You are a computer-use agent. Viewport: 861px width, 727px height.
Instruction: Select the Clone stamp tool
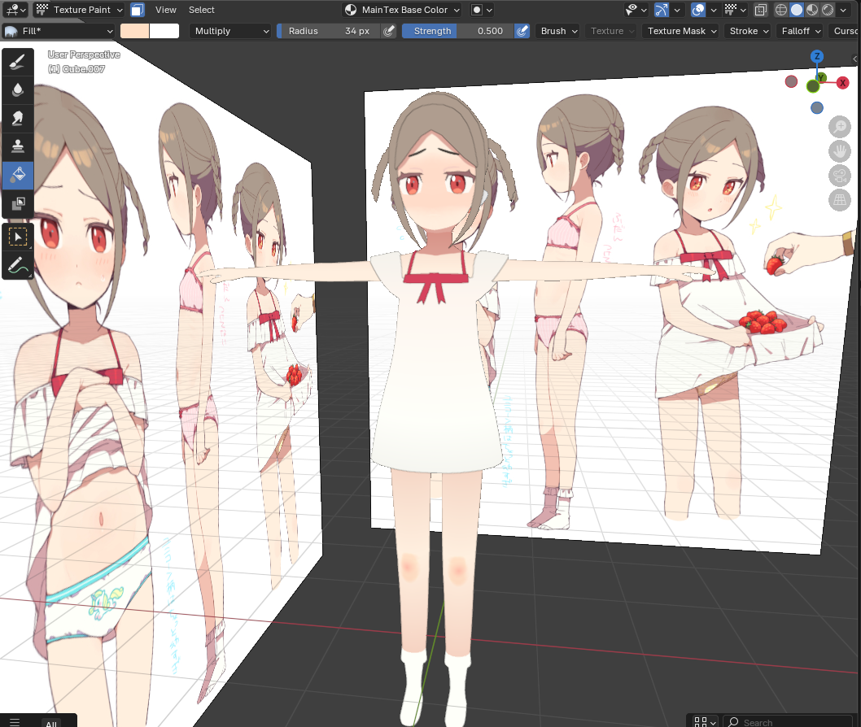coord(18,146)
